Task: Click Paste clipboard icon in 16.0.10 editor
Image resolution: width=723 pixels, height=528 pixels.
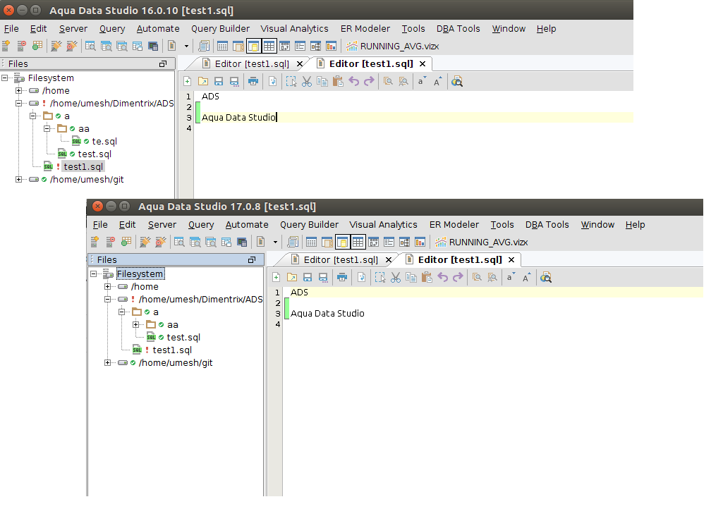Action: tap(338, 82)
